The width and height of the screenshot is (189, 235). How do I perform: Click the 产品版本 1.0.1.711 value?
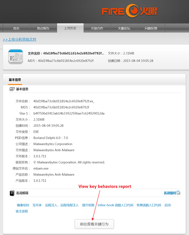pos(40,181)
